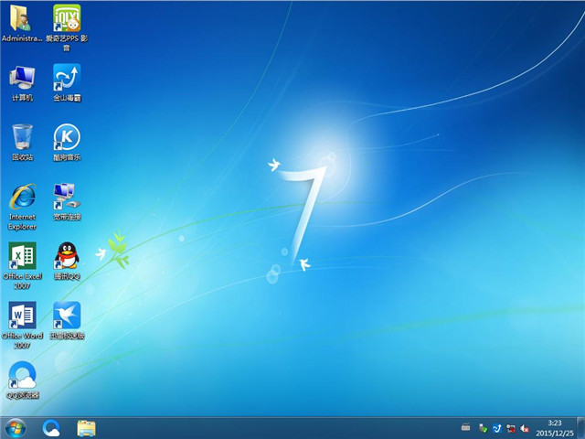585x439 pixels.
Task: Open Office Word 2007 shortcut
Action: click(x=22, y=326)
